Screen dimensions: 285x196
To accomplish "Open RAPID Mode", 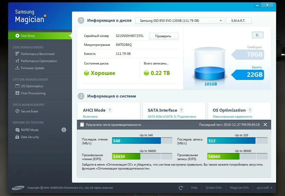I will pos(30,130).
